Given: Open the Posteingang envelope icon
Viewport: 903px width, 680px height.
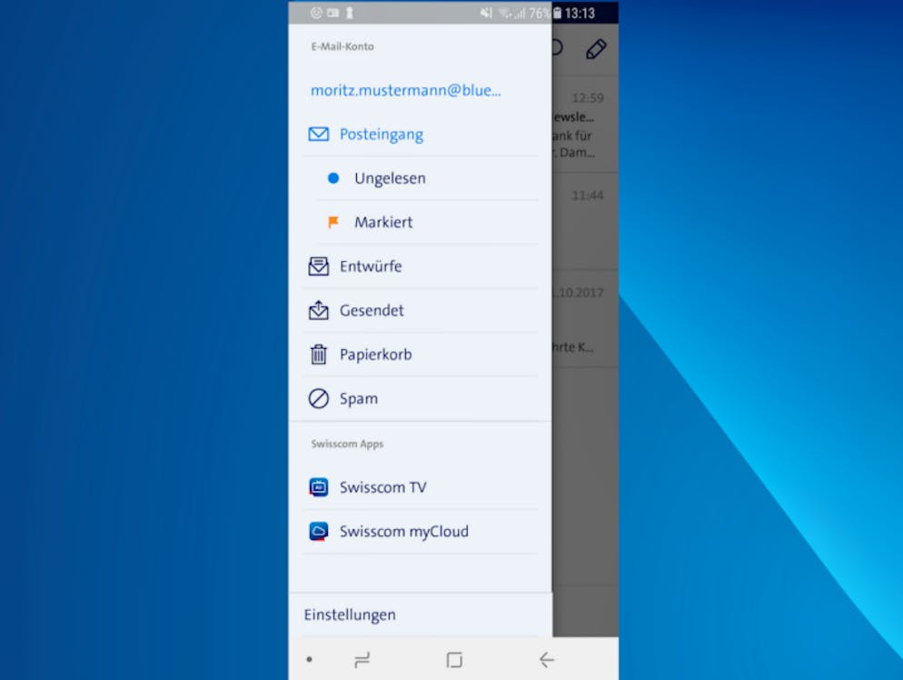Looking at the screenshot, I should click(319, 135).
